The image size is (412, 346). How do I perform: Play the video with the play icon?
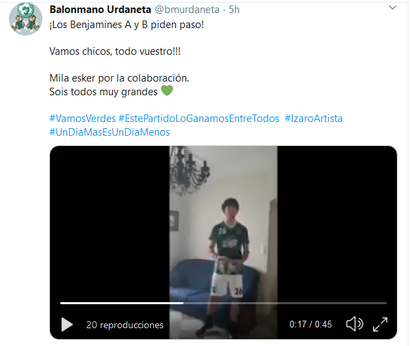(x=67, y=325)
